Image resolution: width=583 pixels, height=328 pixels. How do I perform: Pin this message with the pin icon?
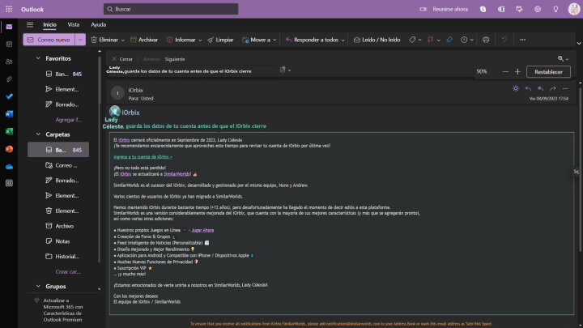[449, 40]
